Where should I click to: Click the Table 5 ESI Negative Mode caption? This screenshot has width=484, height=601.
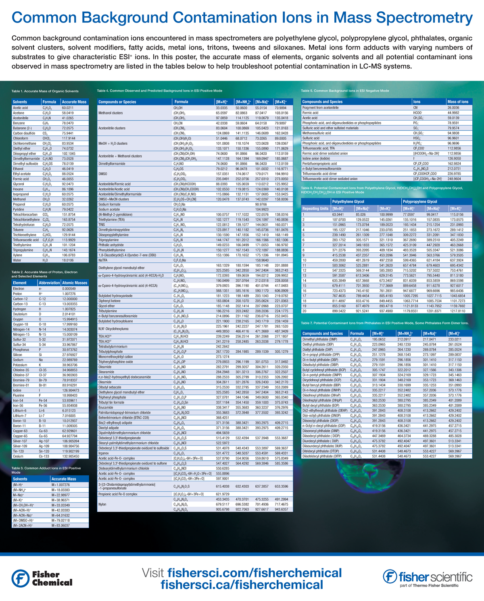[345, 91]
